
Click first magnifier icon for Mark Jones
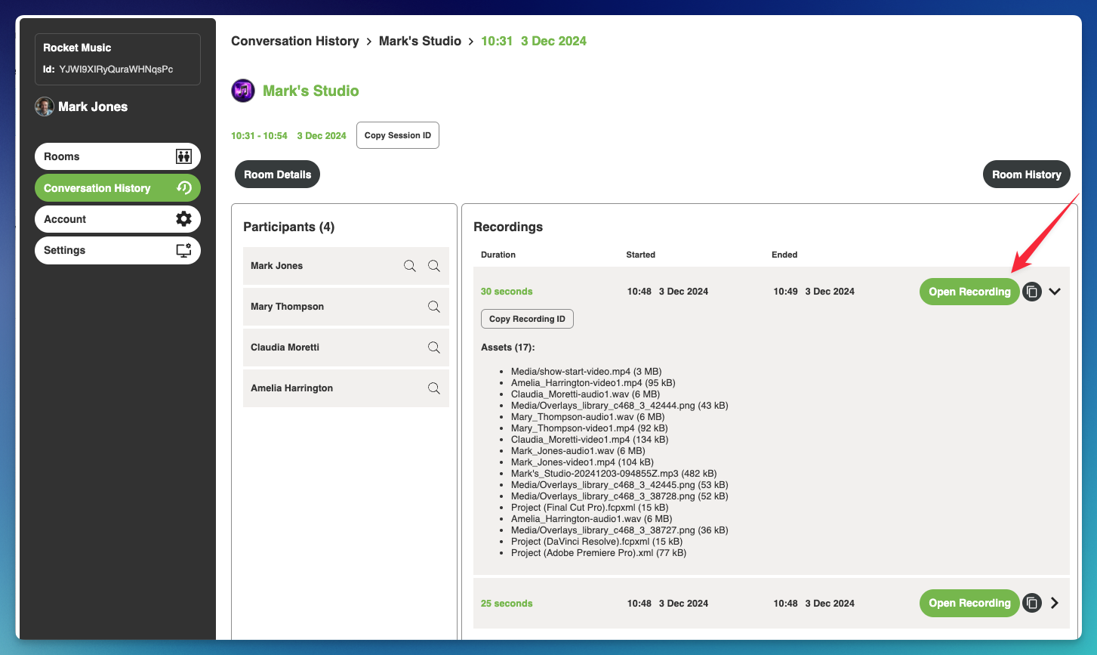pyautogui.click(x=410, y=266)
